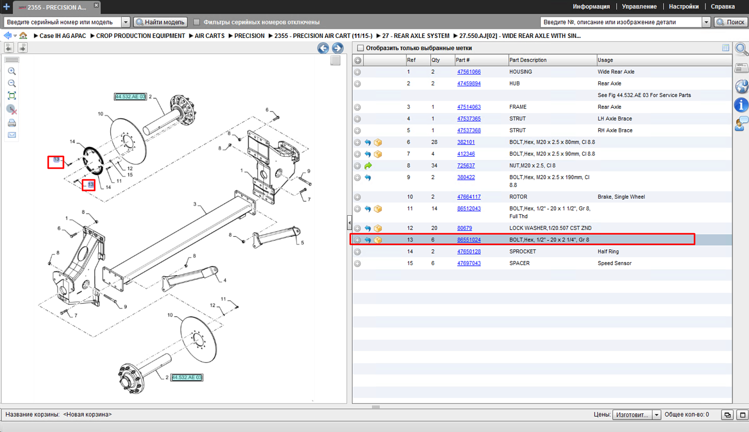Click the package icon for LOCK WASHER 80679
Viewport: 749px width, 432px height.
pyautogui.click(x=378, y=228)
